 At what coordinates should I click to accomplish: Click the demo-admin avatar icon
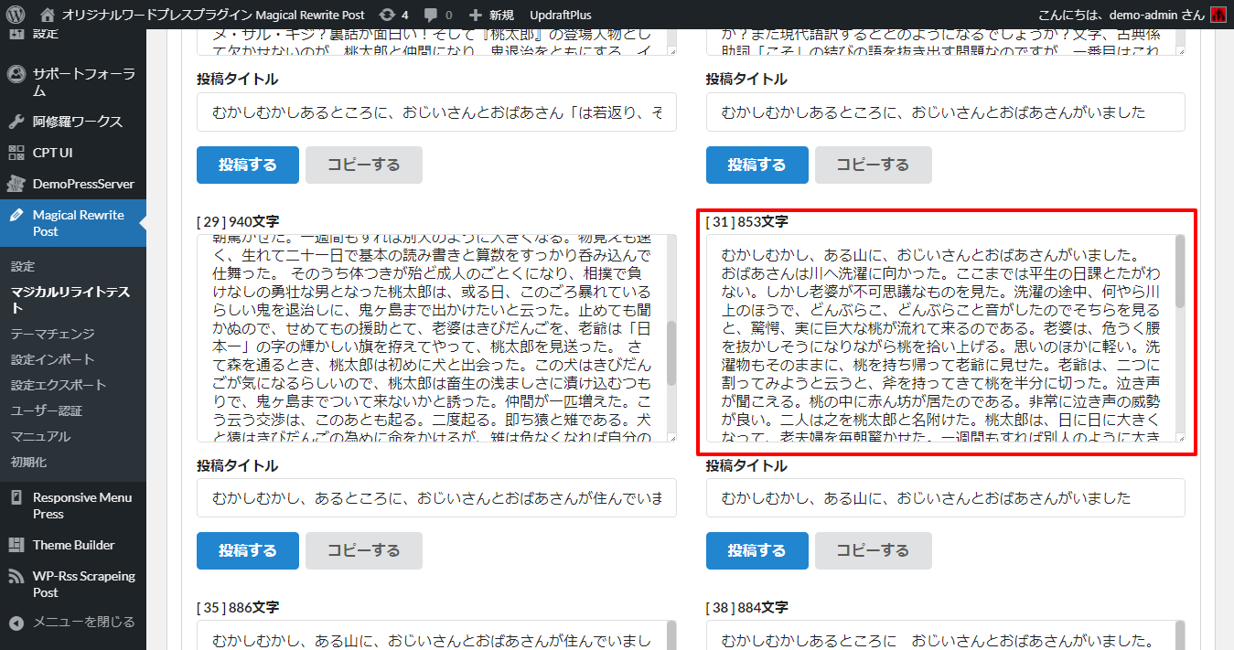(x=1218, y=15)
